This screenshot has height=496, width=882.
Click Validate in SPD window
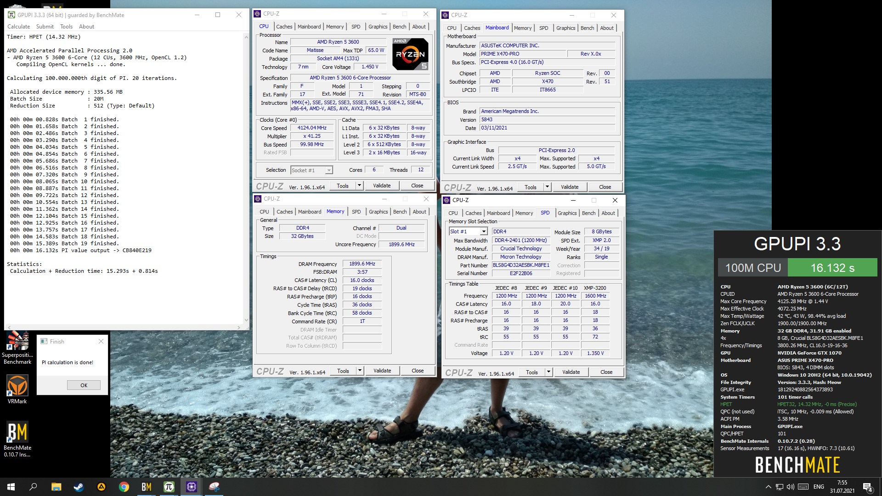[x=571, y=372]
